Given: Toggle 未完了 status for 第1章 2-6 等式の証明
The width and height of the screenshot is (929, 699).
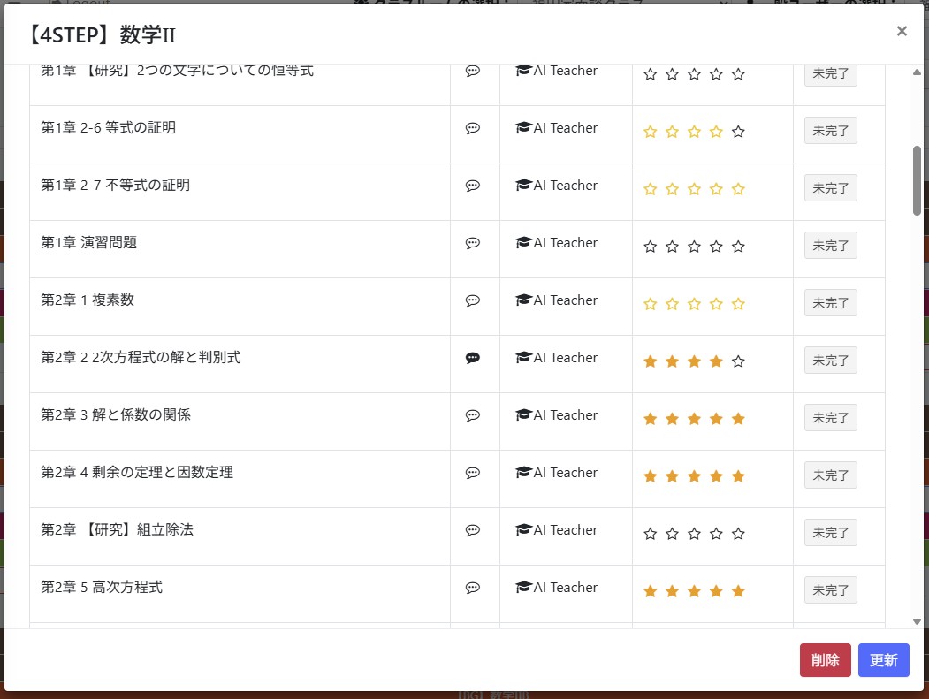Looking at the screenshot, I should pyautogui.click(x=830, y=131).
